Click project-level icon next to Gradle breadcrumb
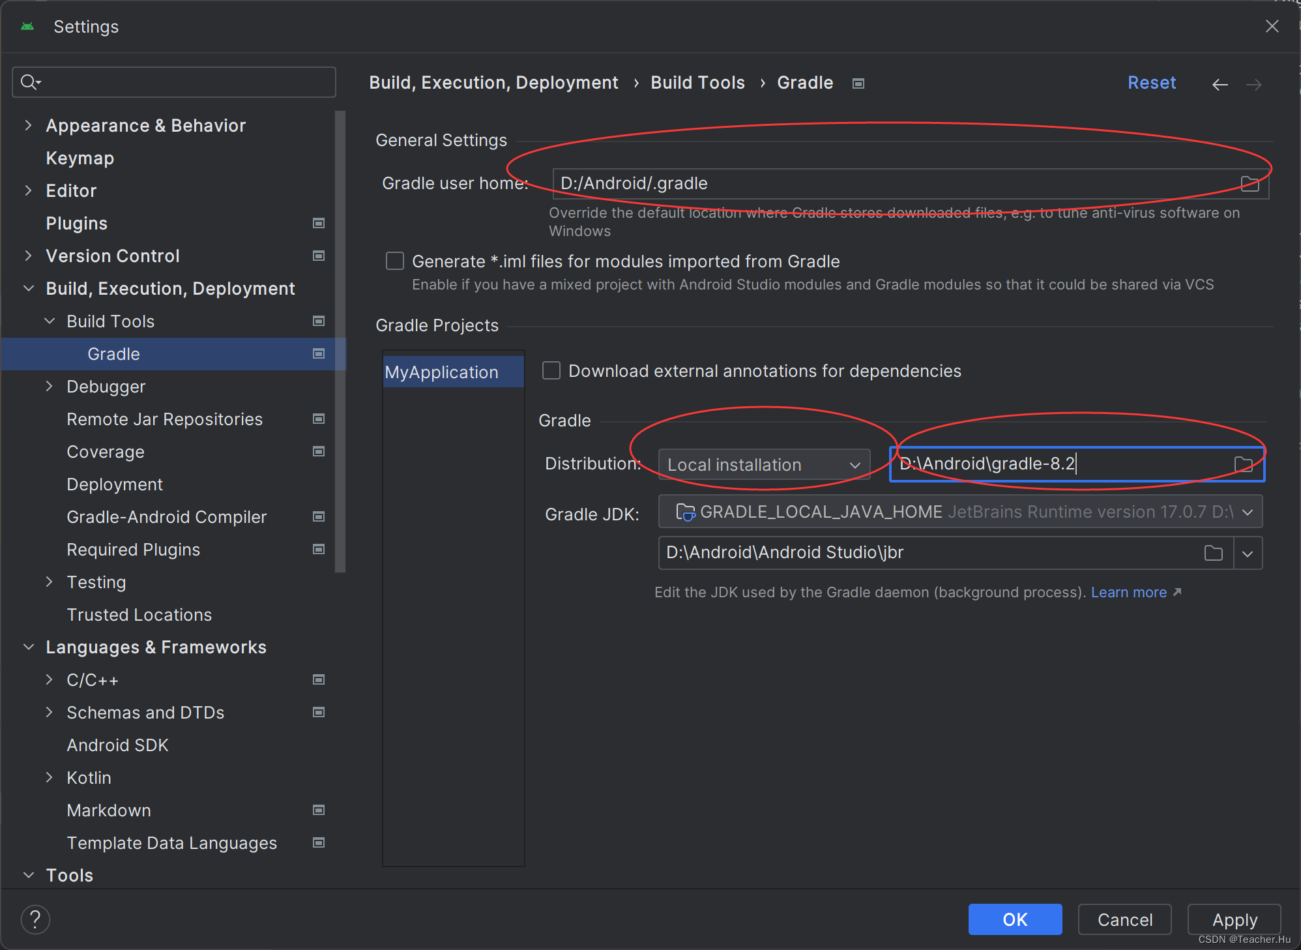 (858, 83)
